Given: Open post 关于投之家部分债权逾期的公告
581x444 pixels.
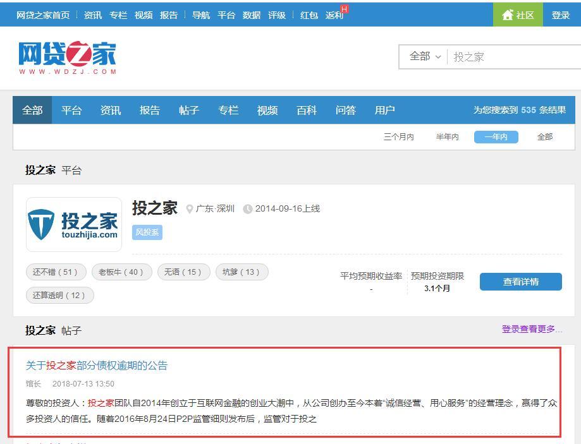Looking at the screenshot, I should coord(97,366).
